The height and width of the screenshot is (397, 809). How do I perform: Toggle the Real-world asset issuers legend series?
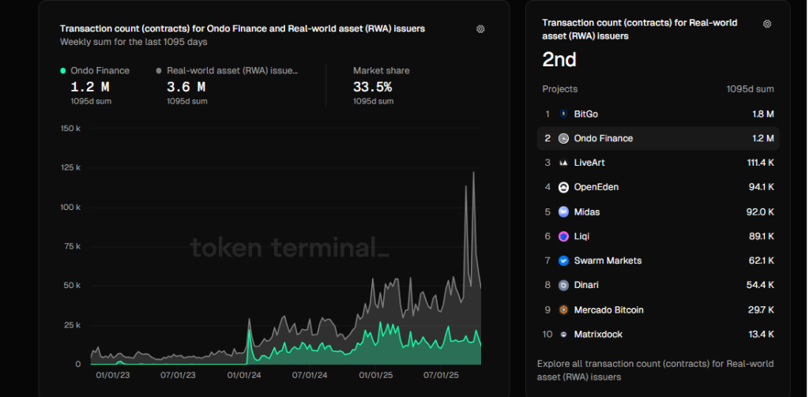(228, 71)
